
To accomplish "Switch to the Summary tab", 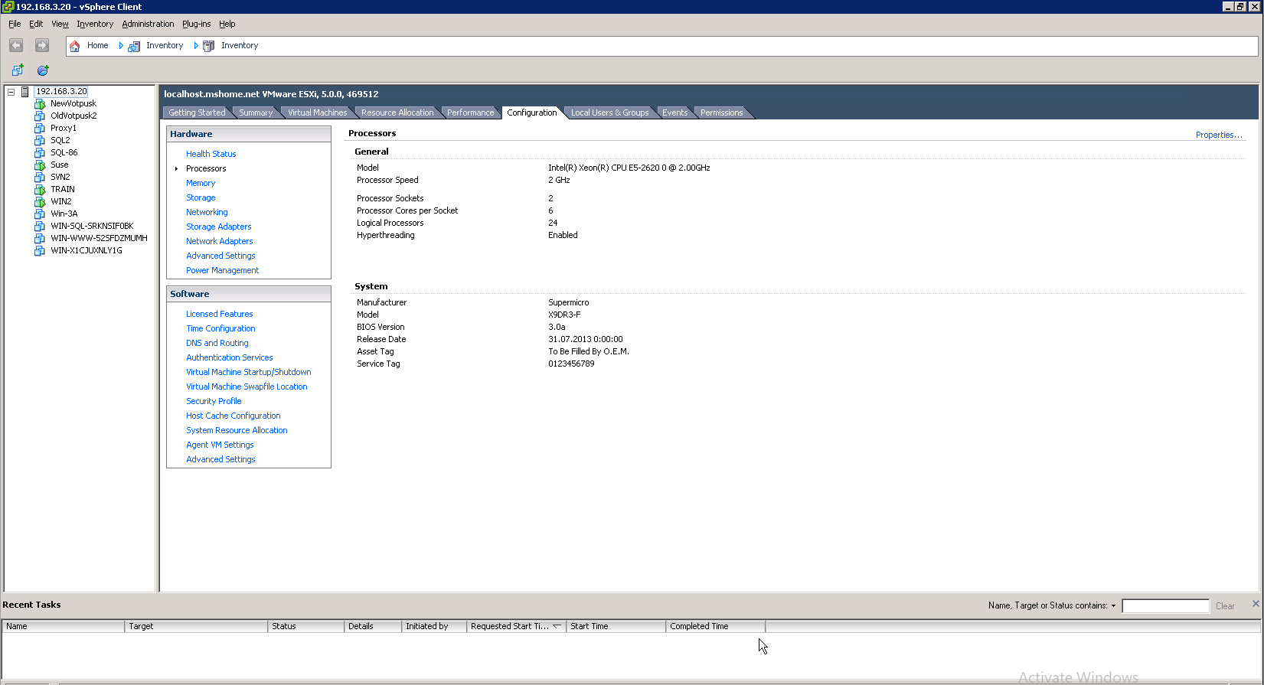I will click(256, 113).
